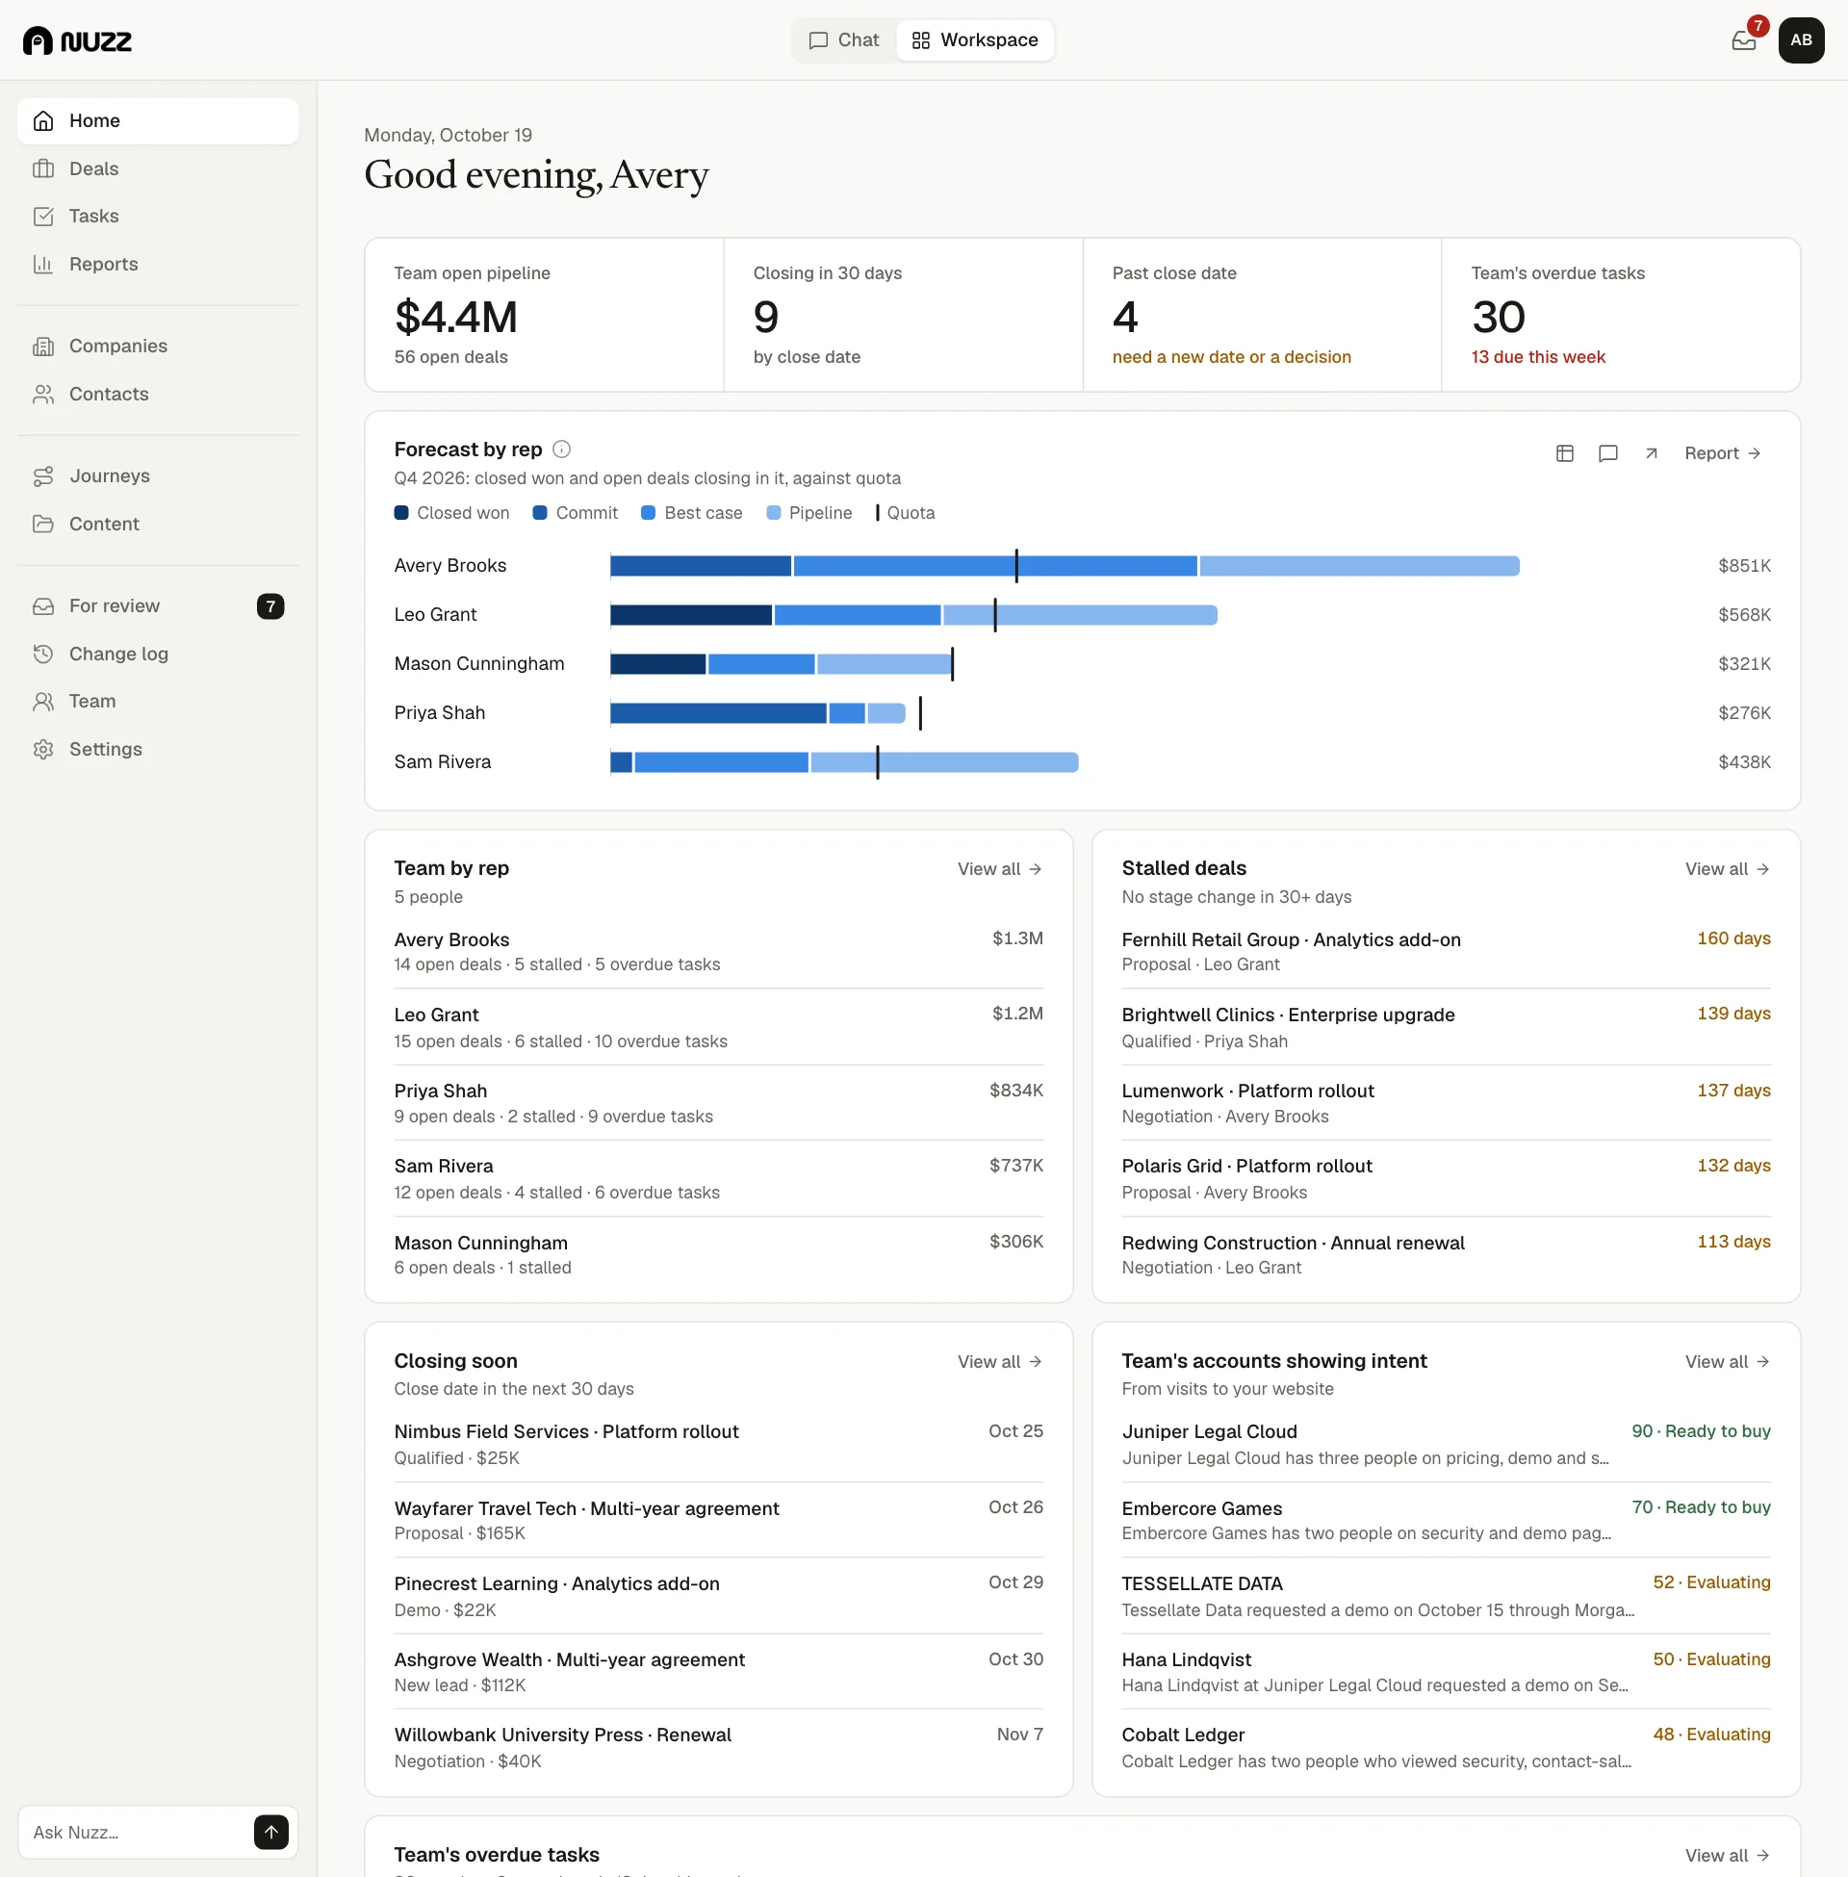Click Leo Grant's closed won bar segment

[x=691, y=614]
